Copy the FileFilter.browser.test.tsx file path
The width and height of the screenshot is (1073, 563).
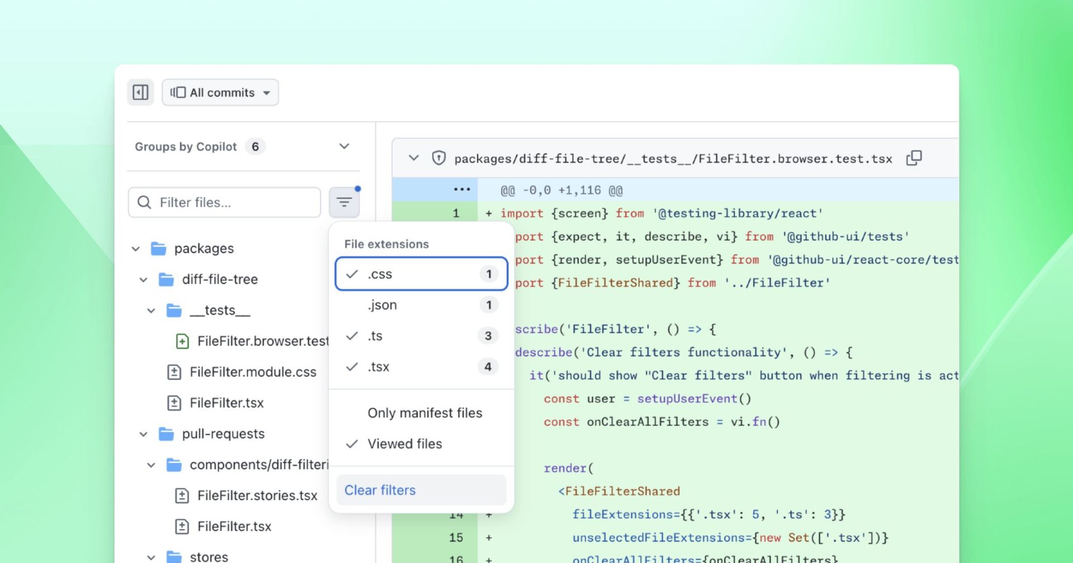pos(914,158)
